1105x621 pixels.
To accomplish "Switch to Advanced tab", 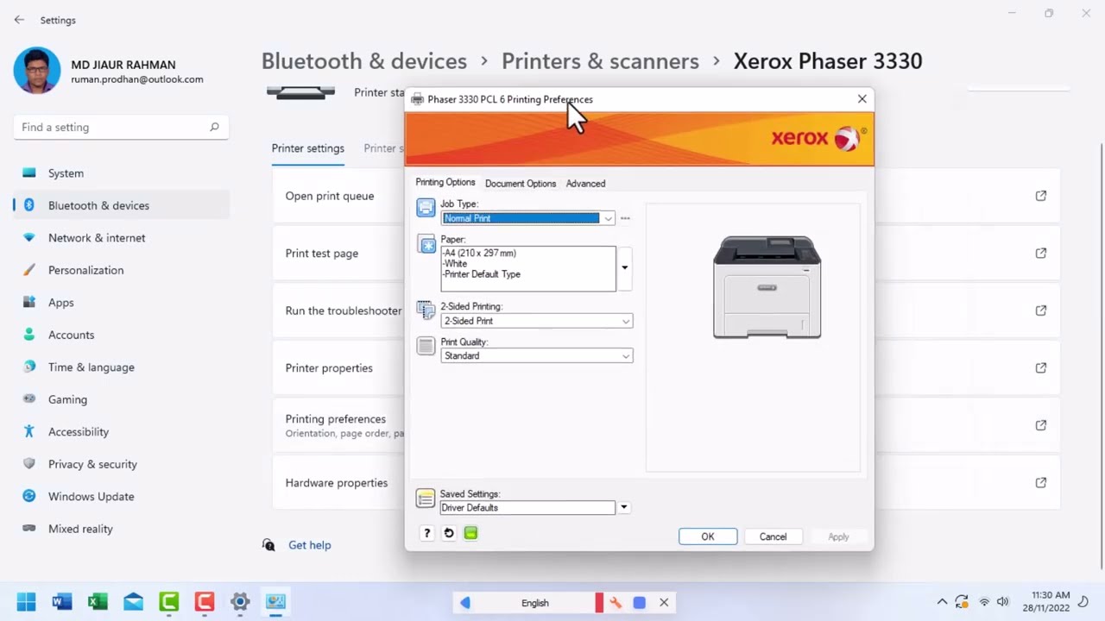I will coord(585,183).
